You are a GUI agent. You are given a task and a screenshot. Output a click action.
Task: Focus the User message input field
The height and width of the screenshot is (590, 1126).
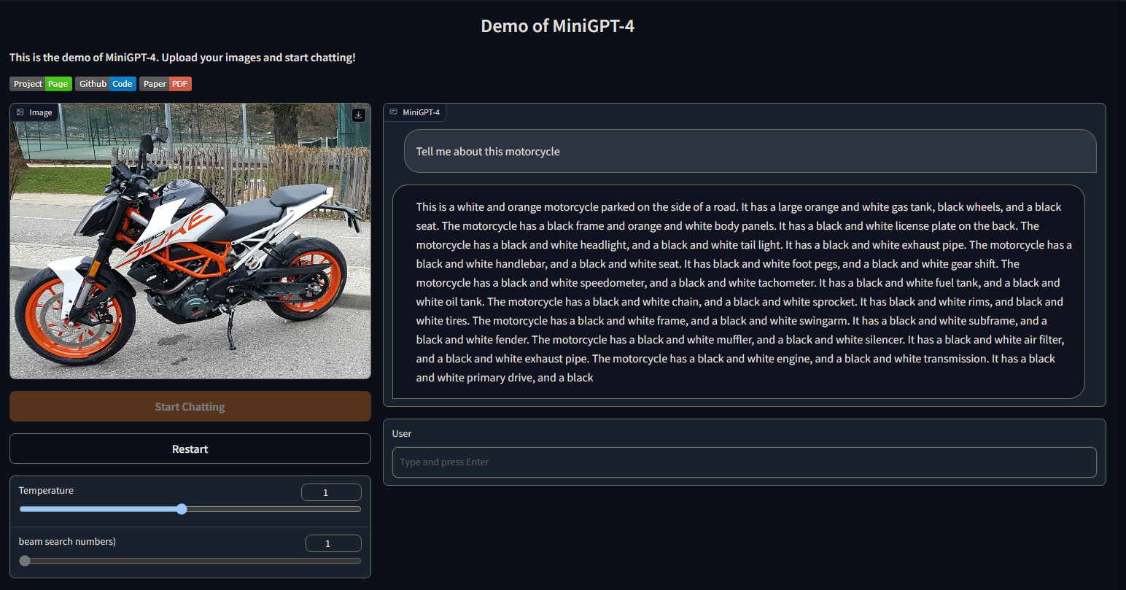(x=745, y=462)
